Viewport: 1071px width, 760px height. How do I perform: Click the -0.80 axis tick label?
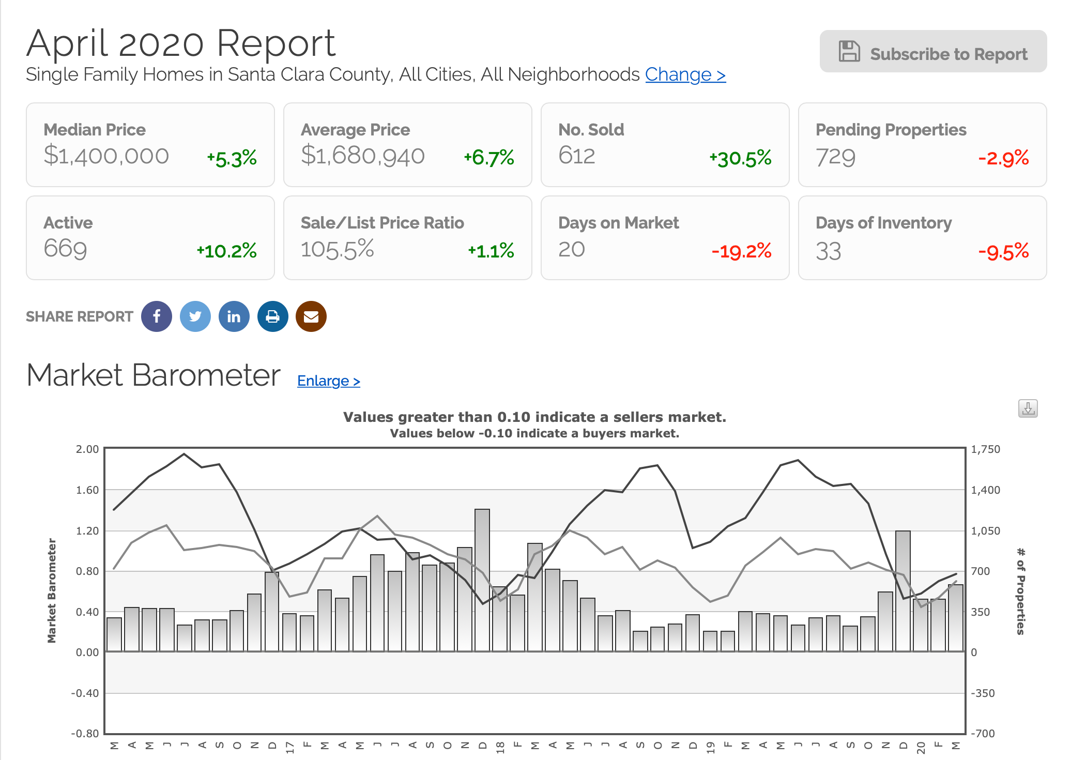85,733
